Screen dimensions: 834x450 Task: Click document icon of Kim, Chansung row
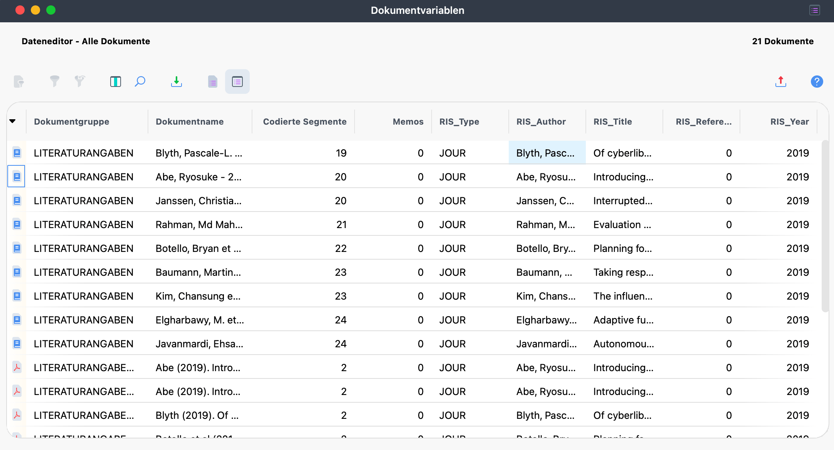point(17,296)
